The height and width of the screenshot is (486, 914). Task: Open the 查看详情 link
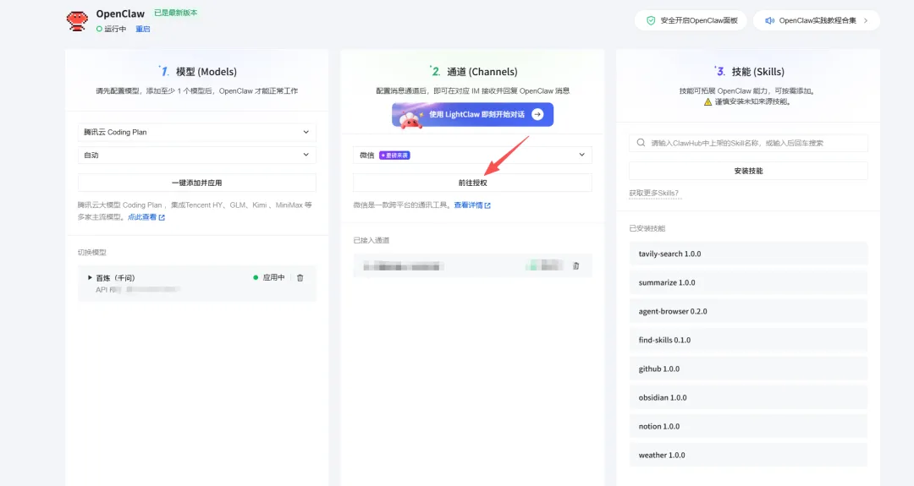tap(468, 205)
